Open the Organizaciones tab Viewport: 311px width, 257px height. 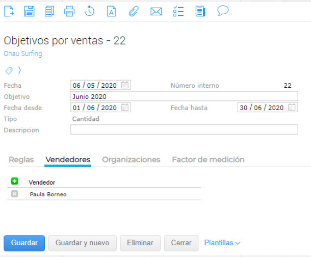(131, 160)
